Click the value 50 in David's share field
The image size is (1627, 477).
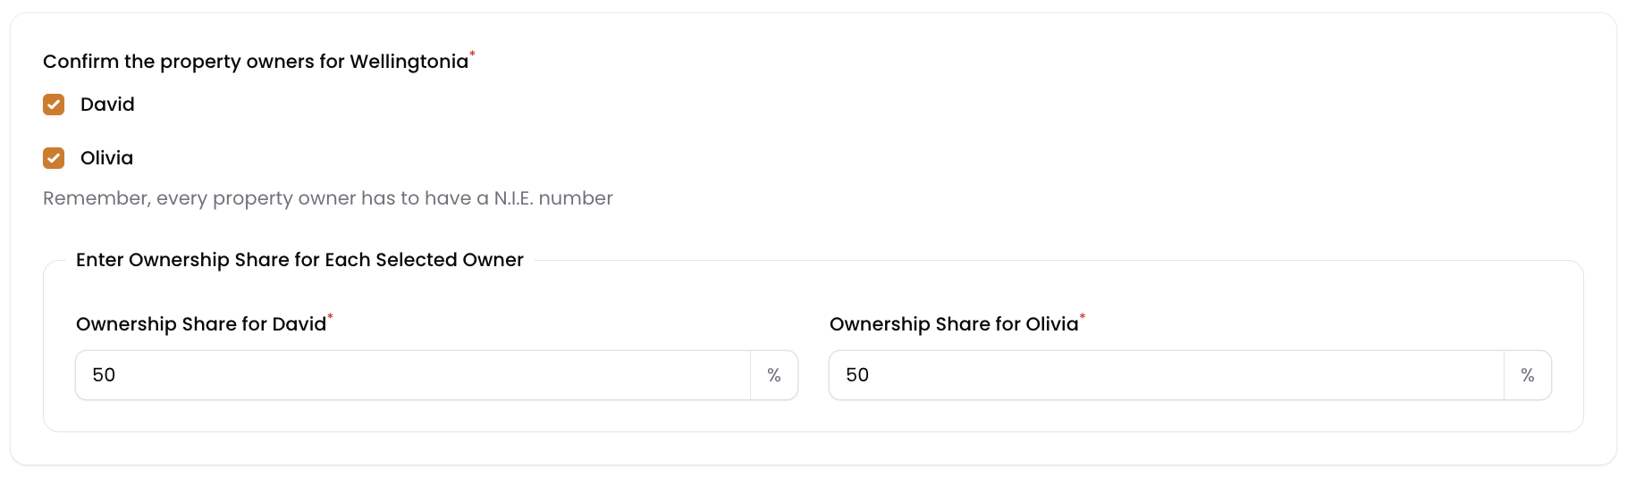coord(104,375)
